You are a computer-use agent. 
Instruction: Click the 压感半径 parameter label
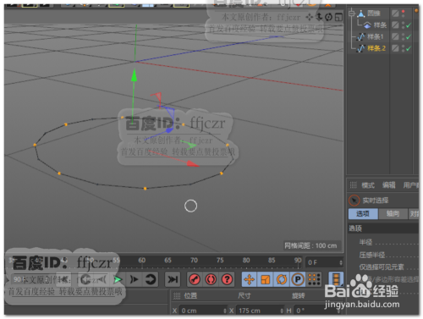point(371,255)
